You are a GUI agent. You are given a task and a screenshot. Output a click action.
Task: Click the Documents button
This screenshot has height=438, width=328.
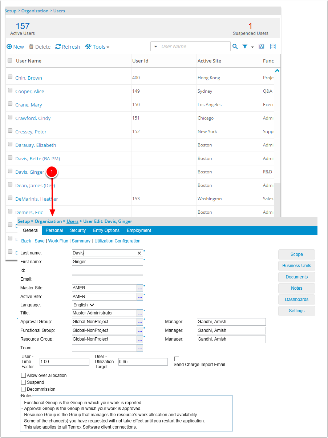[297, 277]
